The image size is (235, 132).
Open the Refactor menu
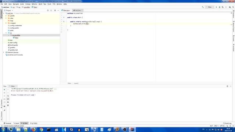click(x=35, y=4)
